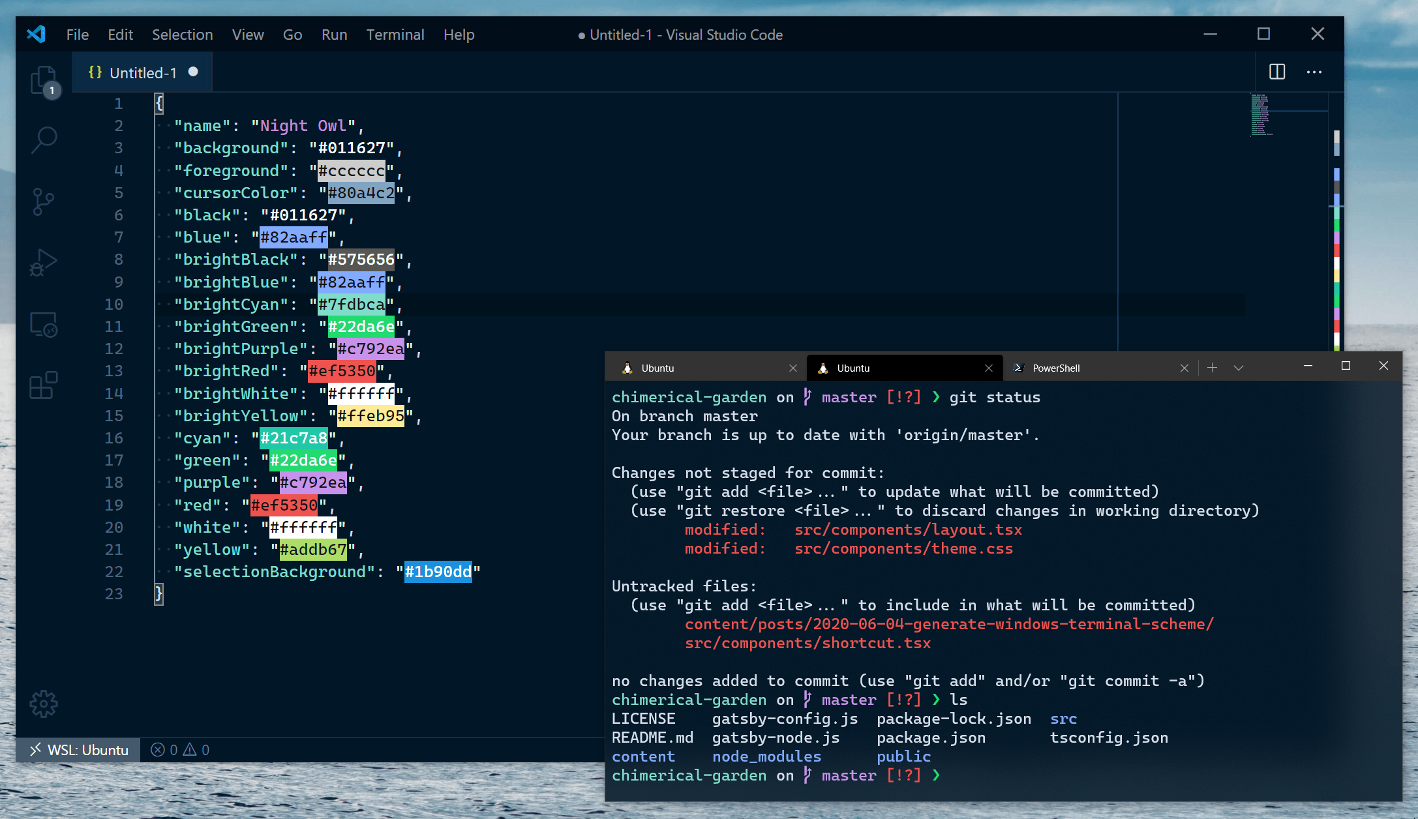This screenshot has height=819, width=1418.
Task: Click src/components/theme.css in terminal output
Action: click(903, 548)
